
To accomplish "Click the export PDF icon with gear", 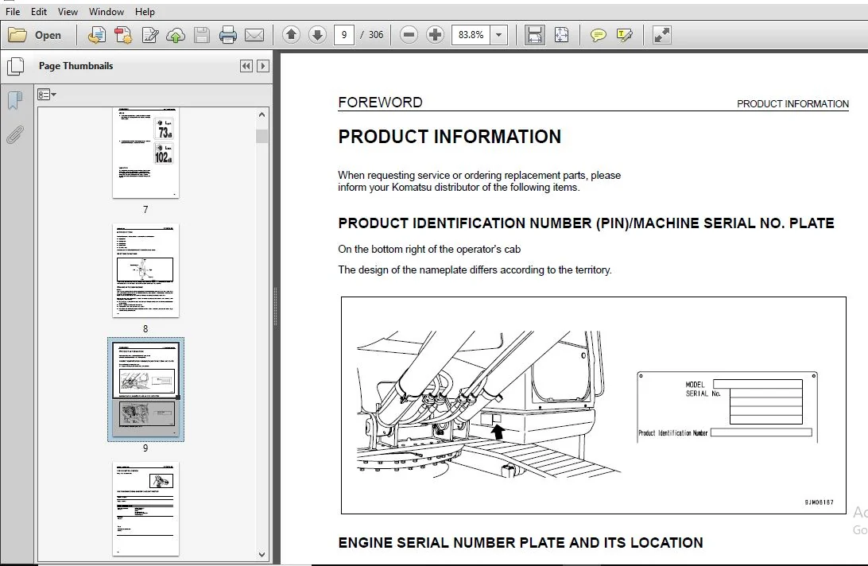I will [x=123, y=35].
